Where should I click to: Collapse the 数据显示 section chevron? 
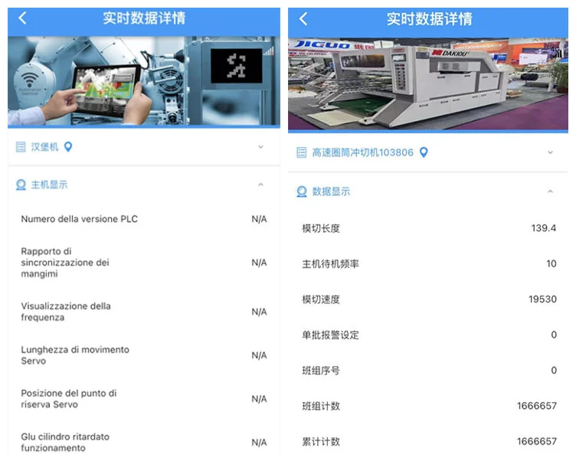(x=550, y=191)
